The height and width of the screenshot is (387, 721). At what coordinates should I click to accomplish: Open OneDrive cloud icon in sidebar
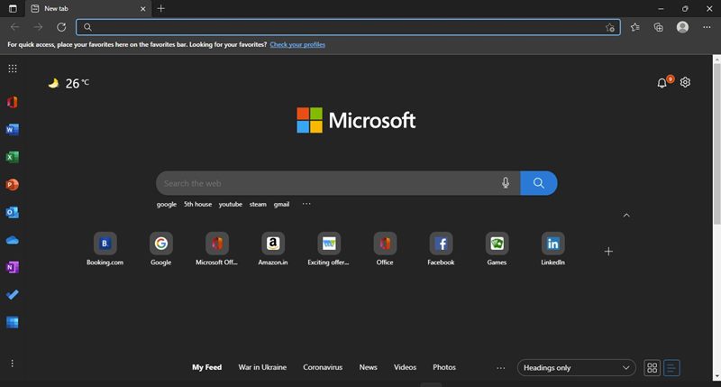(x=13, y=240)
